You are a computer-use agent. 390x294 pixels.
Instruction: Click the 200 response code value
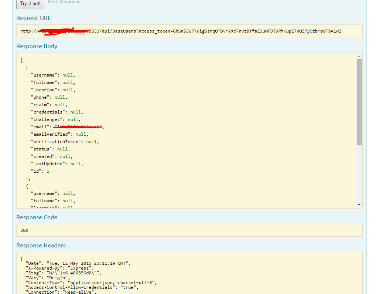pos(24,230)
